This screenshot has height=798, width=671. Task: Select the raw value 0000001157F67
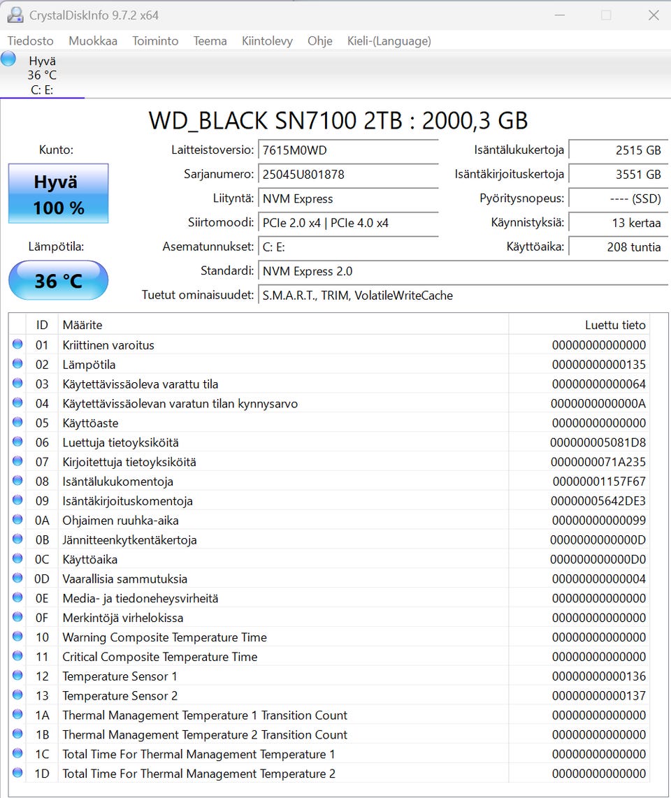tap(599, 481)
